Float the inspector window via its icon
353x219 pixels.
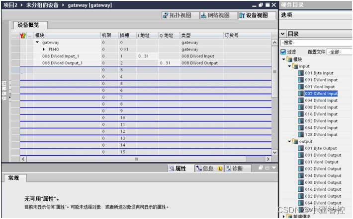[261, 168]
